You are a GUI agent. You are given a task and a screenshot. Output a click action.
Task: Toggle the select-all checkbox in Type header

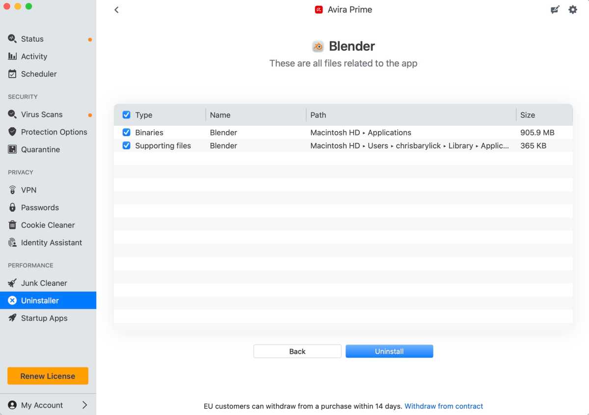pos(126,115)
